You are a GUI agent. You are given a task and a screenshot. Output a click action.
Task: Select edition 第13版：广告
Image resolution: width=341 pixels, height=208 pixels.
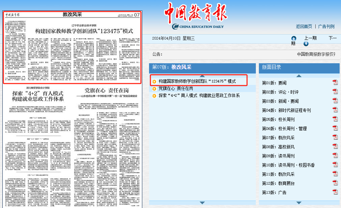(274, 192)
